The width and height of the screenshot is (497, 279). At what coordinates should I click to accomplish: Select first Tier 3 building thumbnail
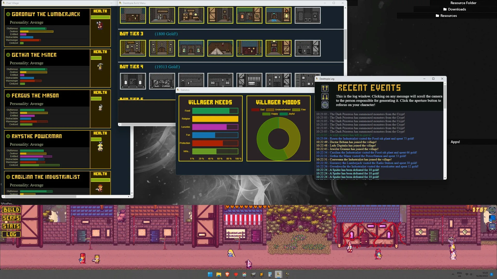pos(133,48)
